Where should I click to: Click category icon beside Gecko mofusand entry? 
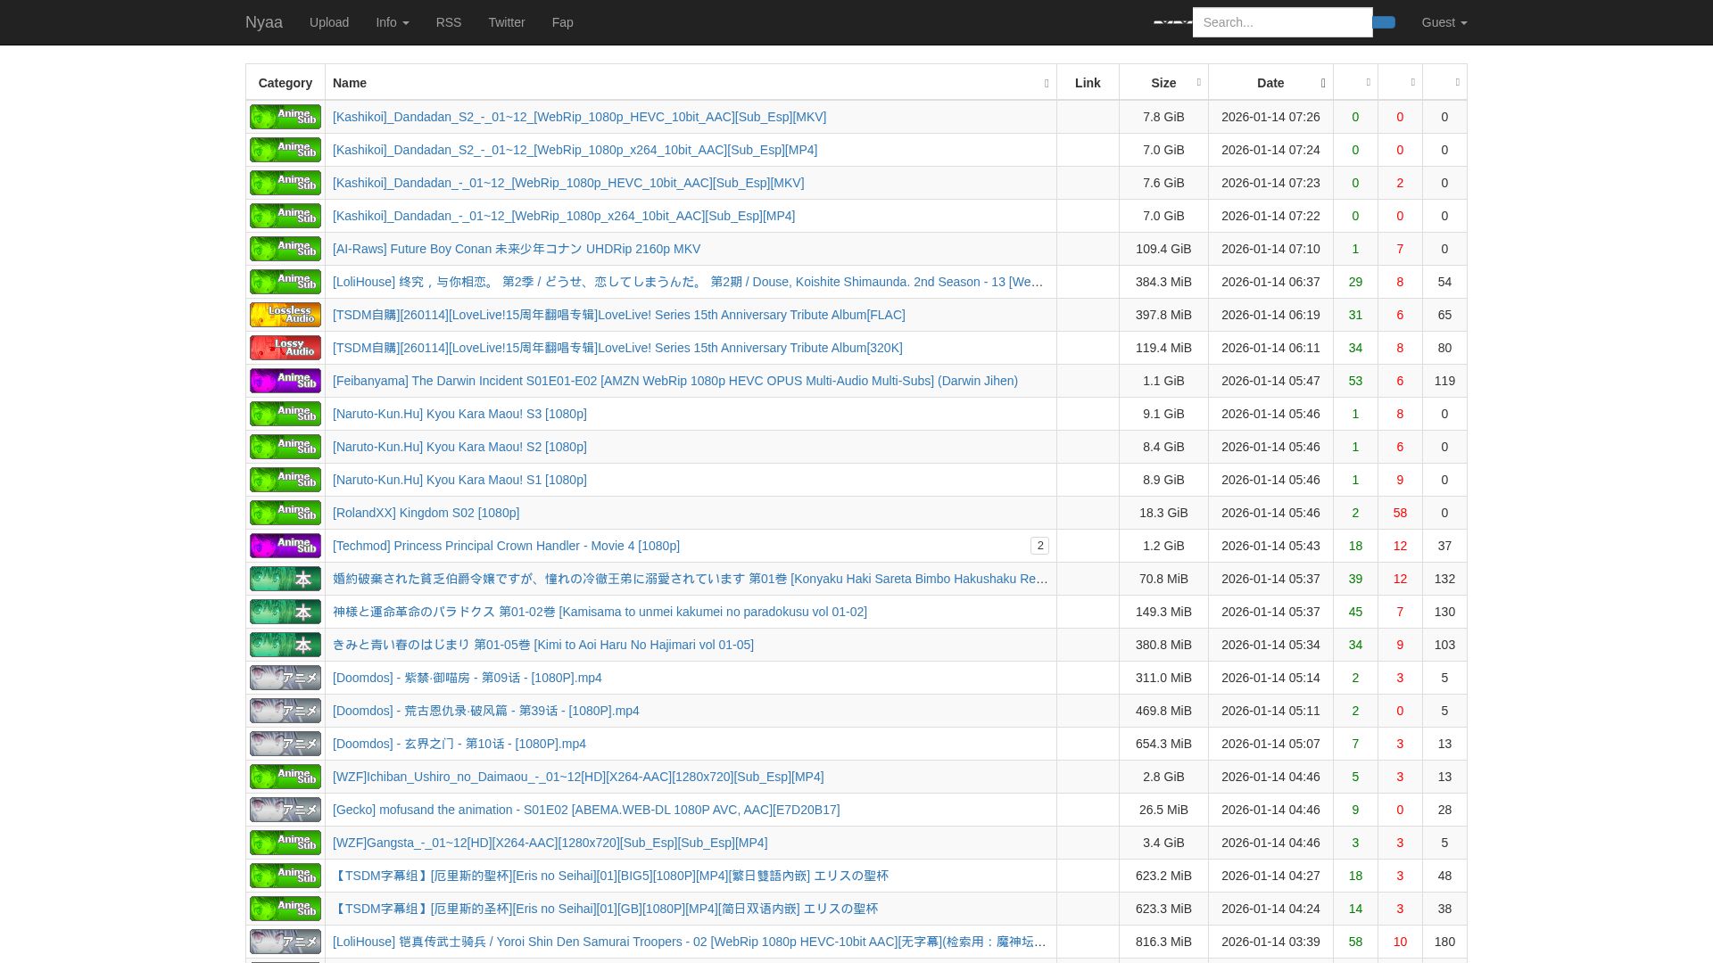285,810
